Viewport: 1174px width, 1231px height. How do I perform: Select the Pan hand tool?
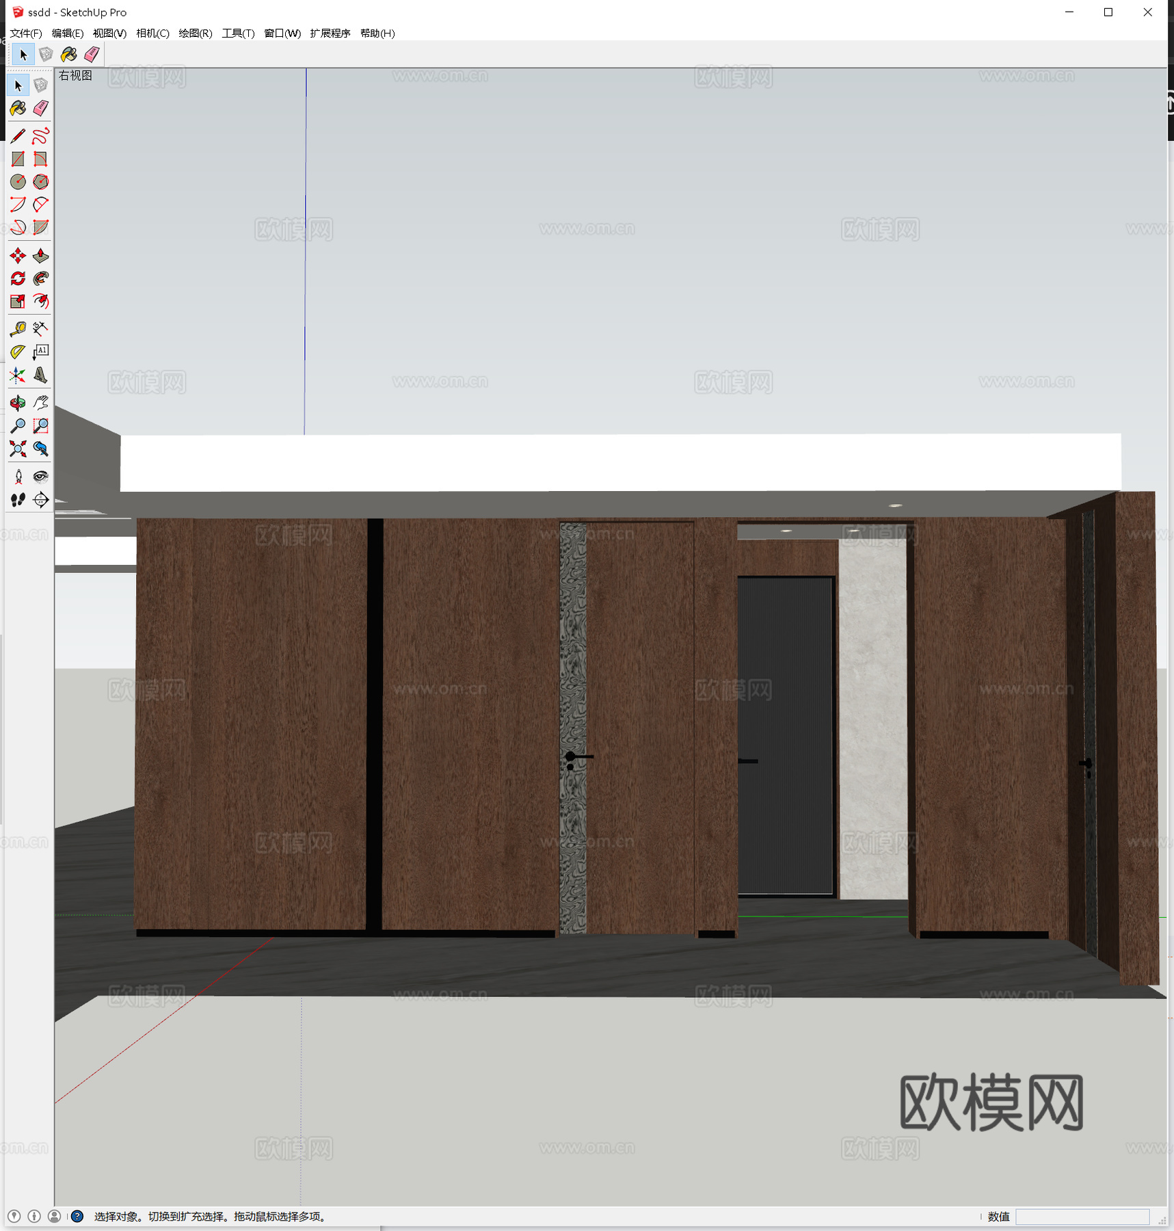(x=41, y=403)
